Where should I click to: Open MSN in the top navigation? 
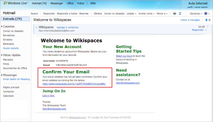[x=93, y=3]
